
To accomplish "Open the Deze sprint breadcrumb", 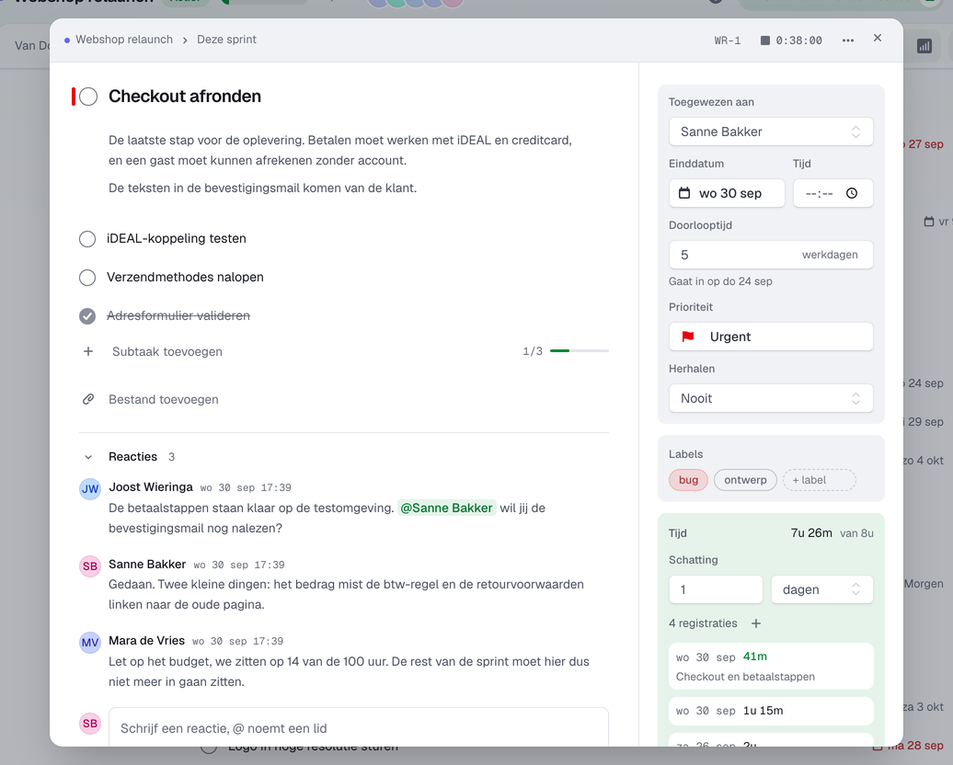I will tap(226, 40).
